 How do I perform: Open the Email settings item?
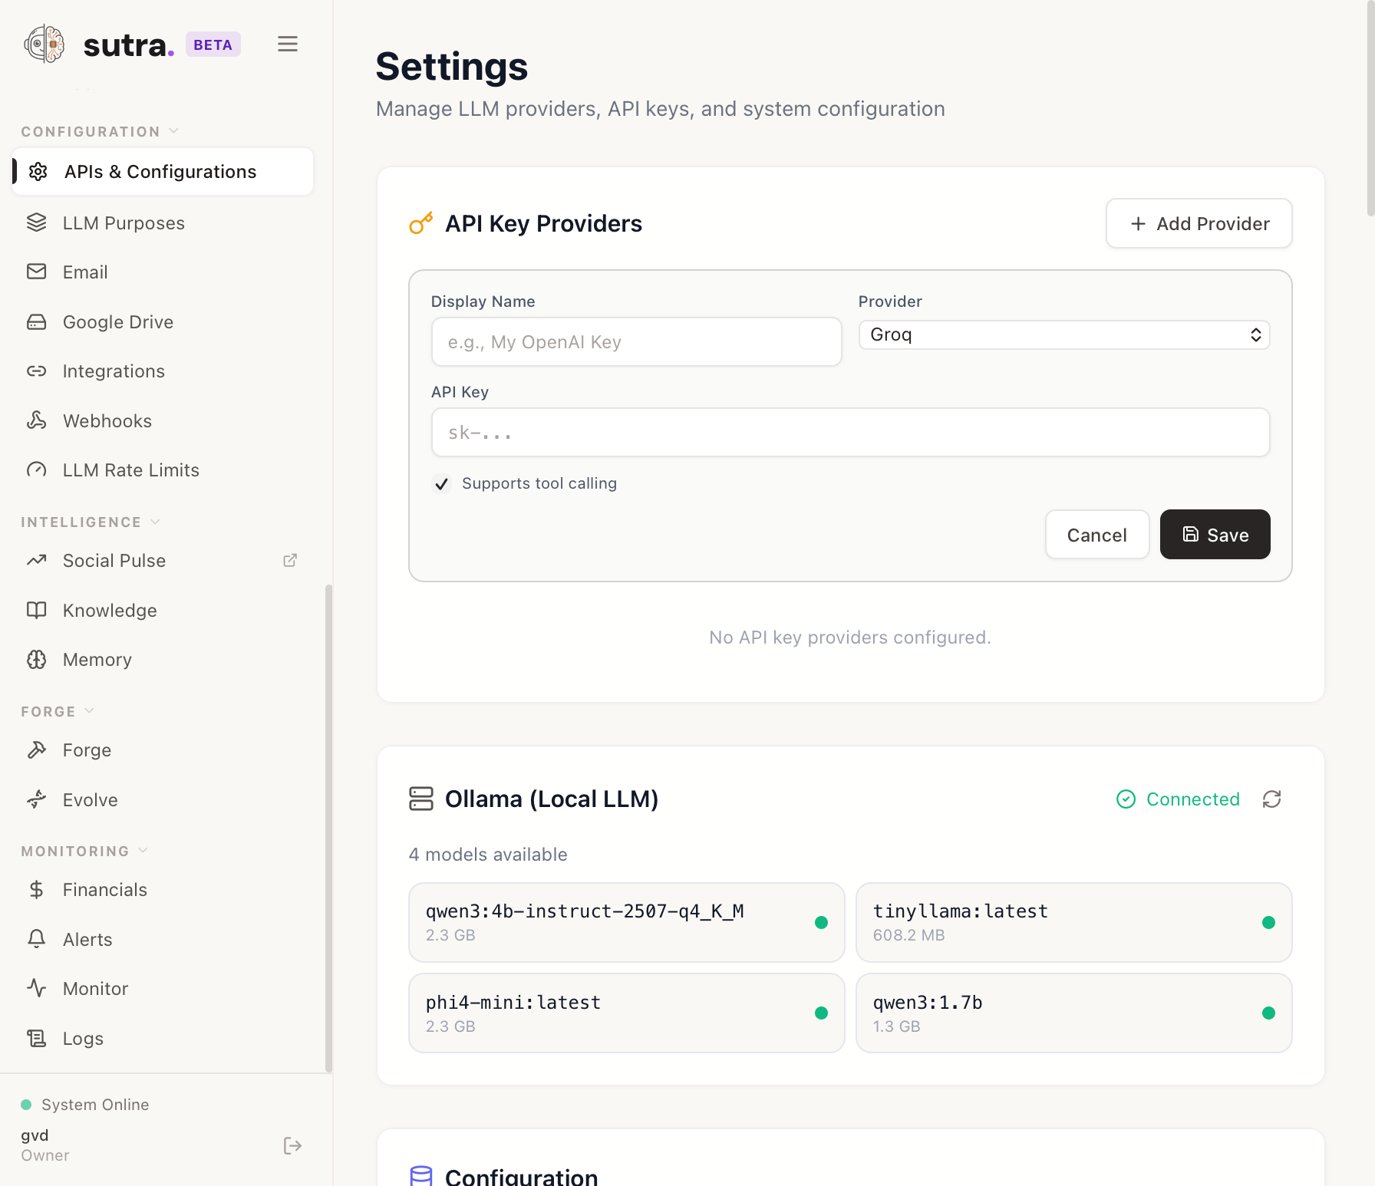coord(163,272)
